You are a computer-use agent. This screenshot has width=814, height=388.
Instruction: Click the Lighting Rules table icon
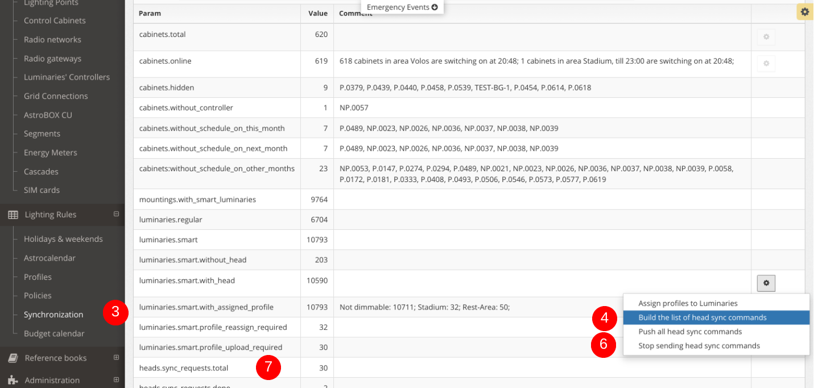tap(13, 215)
